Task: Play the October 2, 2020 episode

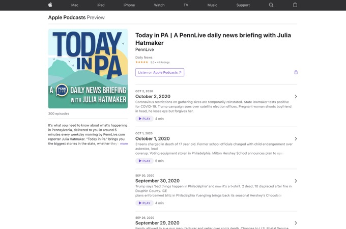Action: pyautogui.click(x=145, y=119)
